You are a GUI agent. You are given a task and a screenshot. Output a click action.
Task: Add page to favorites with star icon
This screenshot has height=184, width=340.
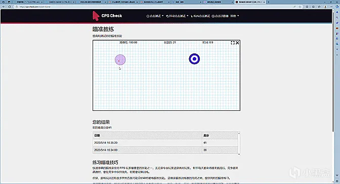click(300, 7)
